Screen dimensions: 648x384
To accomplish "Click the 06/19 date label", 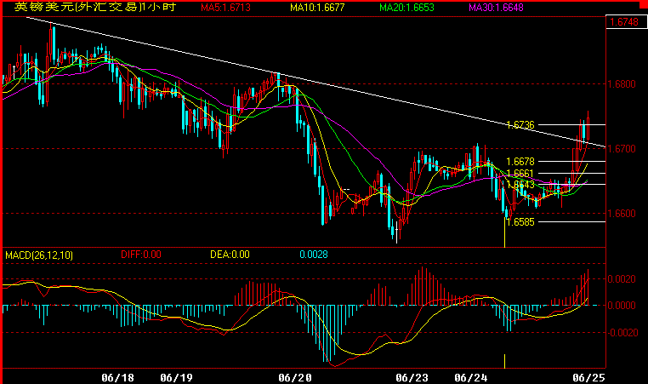I will 177,377.
